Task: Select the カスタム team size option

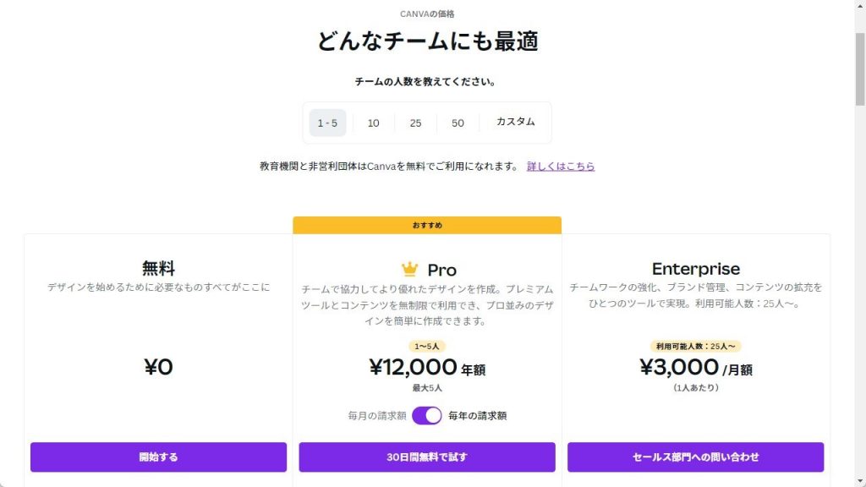Action: (x=515, y=122)
